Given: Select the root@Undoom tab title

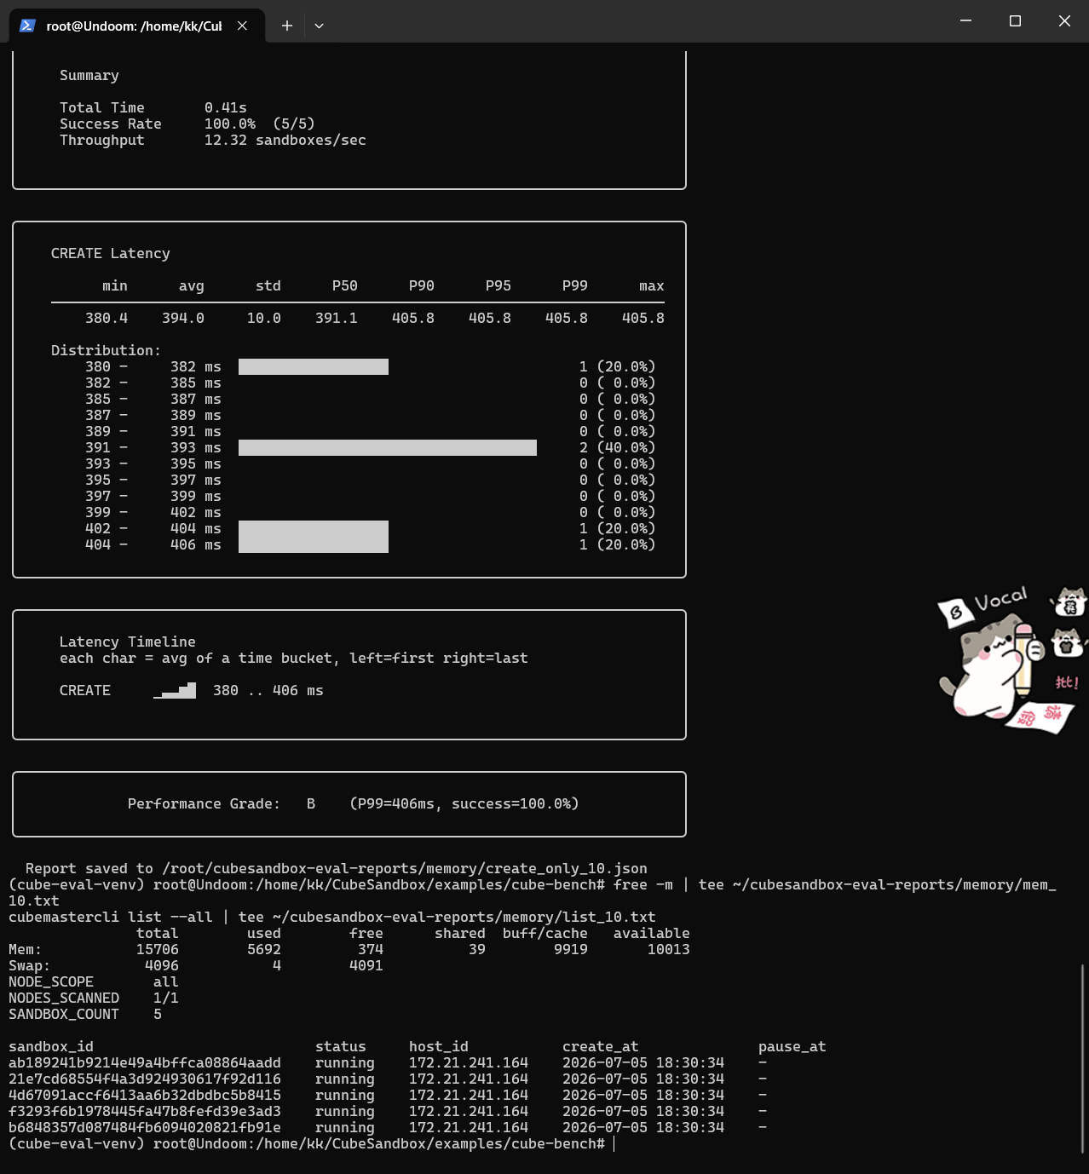Looking at the screenshot, I should tap(134, 26).
